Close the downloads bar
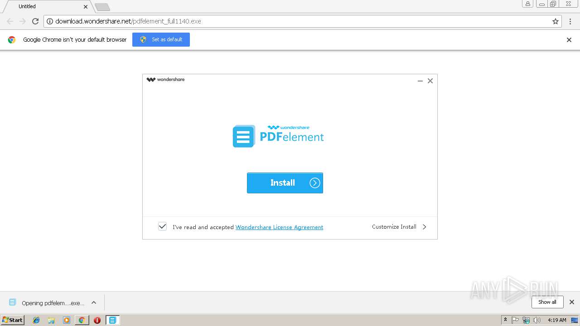Viewport: 580px width, 326px height. 572,302
